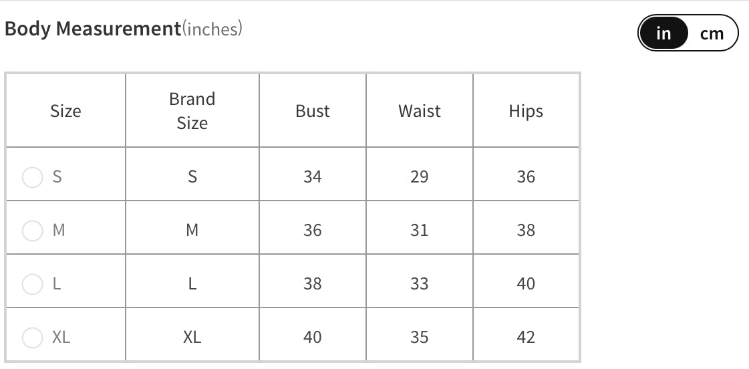This screenshot has height=369, width=749.
Task: Click waist value 33 in L row
Action: [x=420, y=284]
